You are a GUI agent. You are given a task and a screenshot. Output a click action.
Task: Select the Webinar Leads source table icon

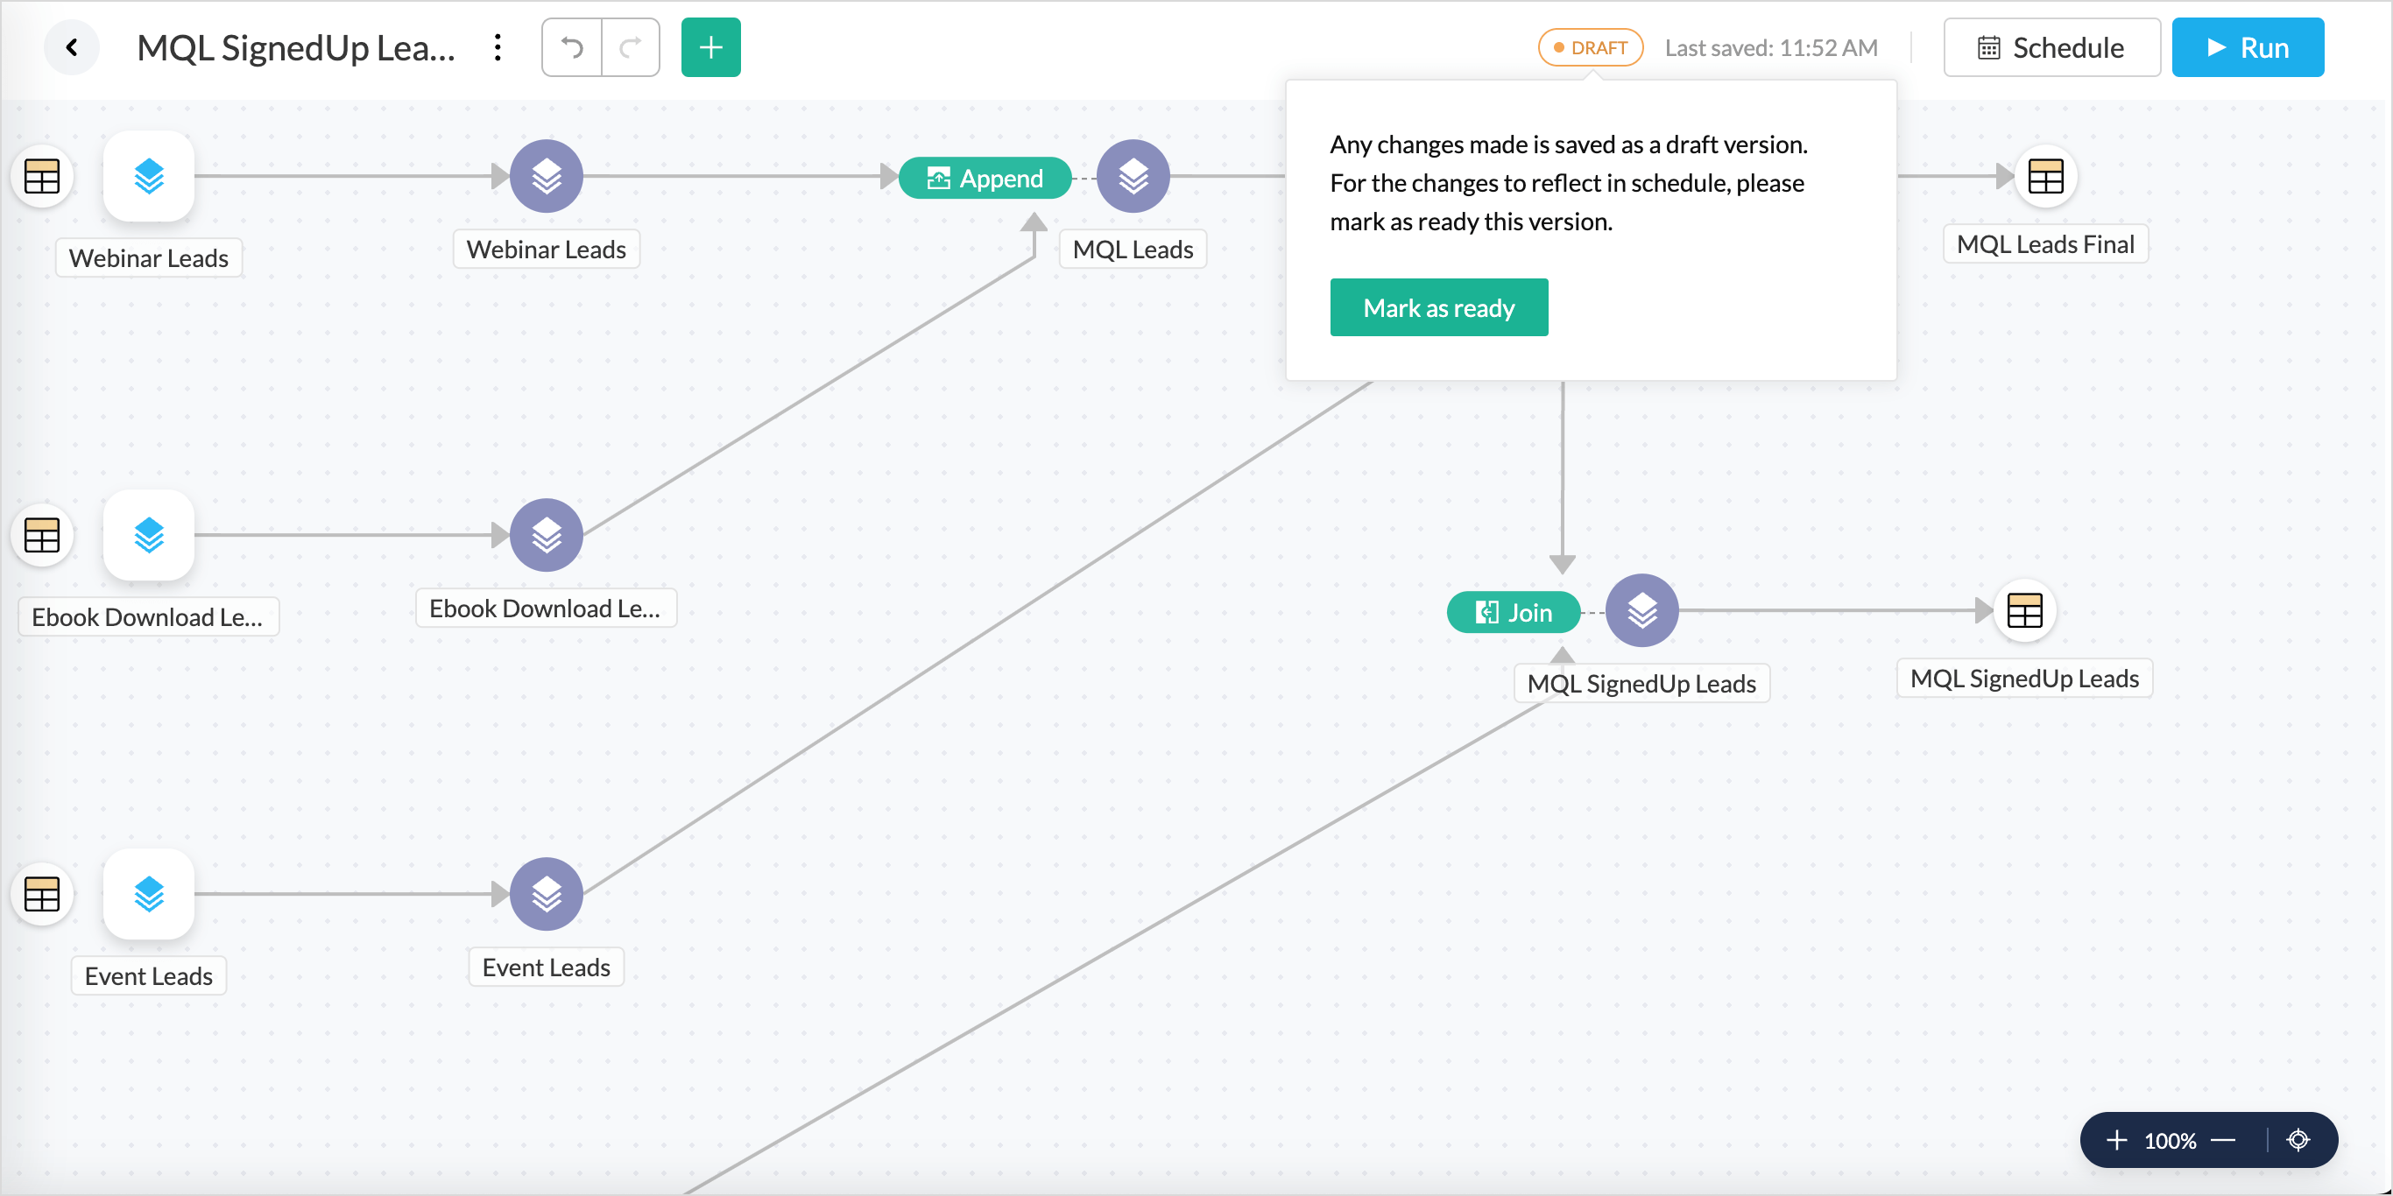click(x=42, y=177)
